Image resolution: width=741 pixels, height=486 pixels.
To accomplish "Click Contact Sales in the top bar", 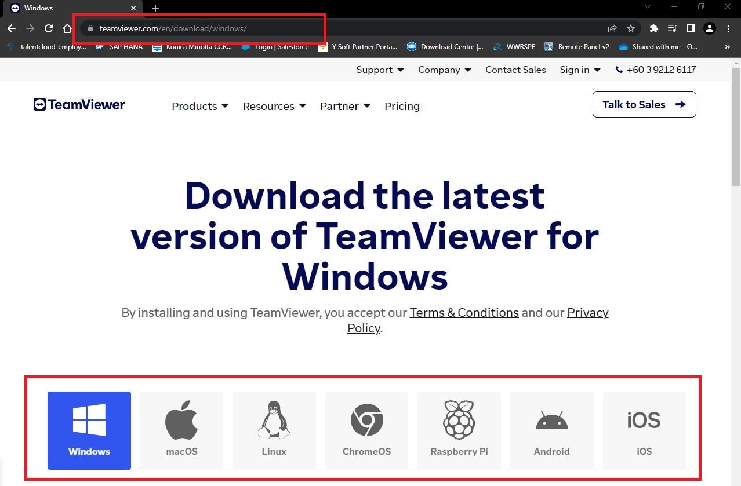I will (515, 70).
